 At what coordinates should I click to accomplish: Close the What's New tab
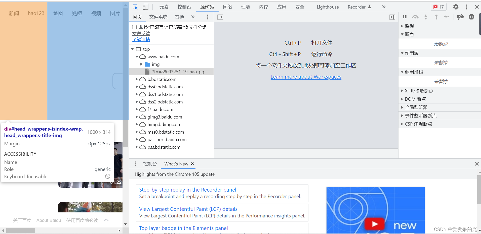(192, 164)
